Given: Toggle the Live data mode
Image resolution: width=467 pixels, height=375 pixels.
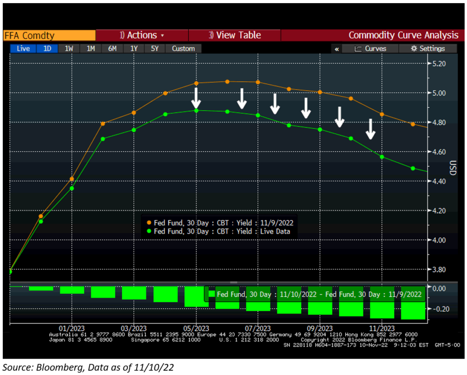Looking at the screenshot, I should 23,49.
